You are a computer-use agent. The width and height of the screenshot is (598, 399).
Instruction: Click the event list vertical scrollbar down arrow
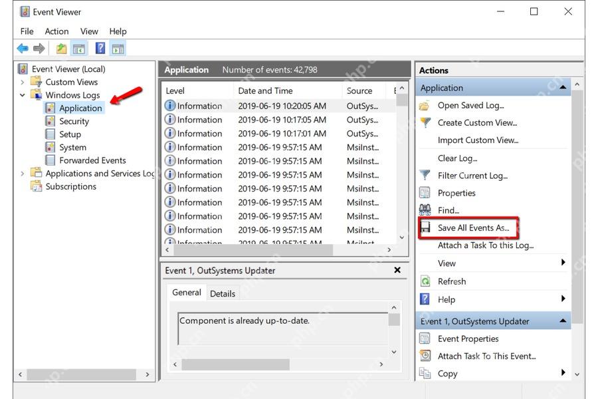(401, 237)
